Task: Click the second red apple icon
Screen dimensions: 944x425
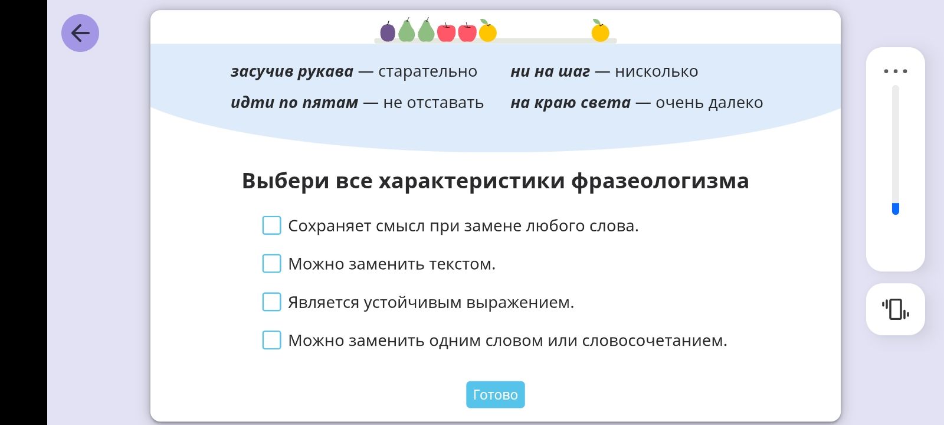Action: (x=467, y=32)
